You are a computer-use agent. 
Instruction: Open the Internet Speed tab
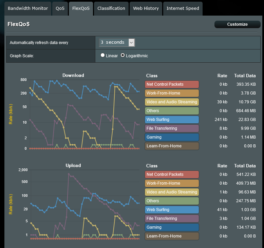coord(183,8)
